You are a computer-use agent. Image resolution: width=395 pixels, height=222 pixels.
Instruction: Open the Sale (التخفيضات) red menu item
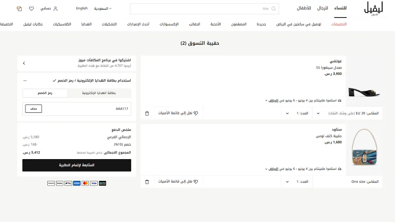(339, 24)
